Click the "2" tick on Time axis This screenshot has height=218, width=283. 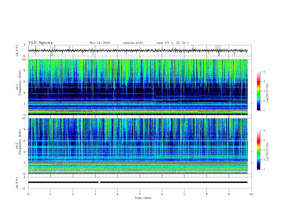73,194
